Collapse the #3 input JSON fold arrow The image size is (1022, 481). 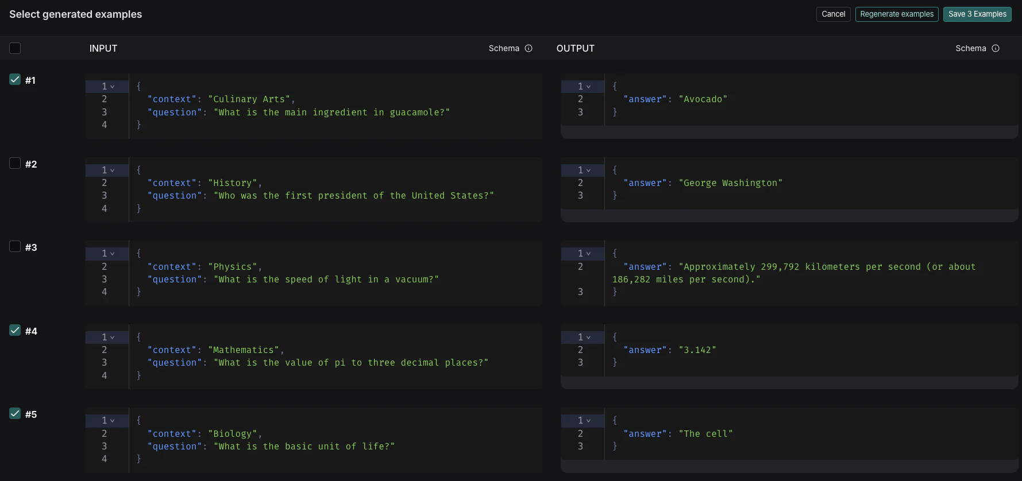click(x=113, y=254)
